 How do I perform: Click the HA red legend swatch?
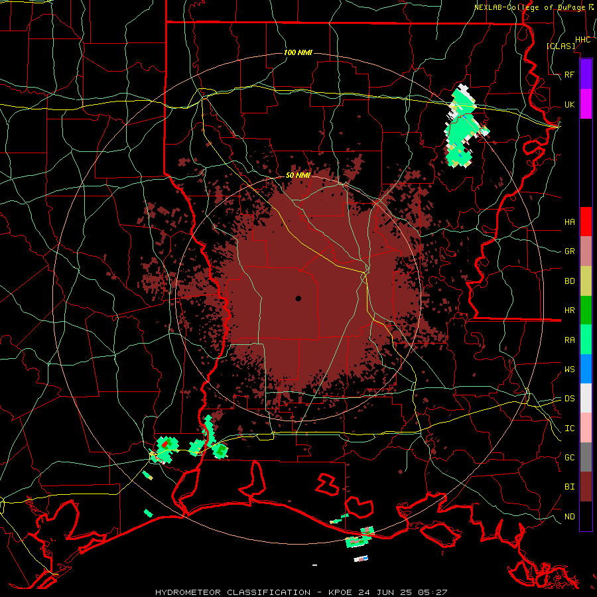(x=586, y=222)
